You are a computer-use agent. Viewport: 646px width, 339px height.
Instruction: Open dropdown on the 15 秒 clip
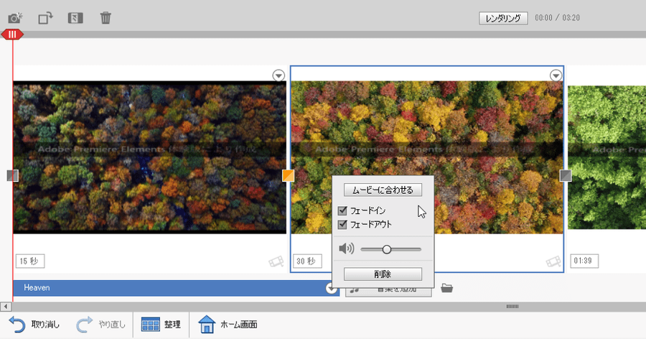point(279,75)
